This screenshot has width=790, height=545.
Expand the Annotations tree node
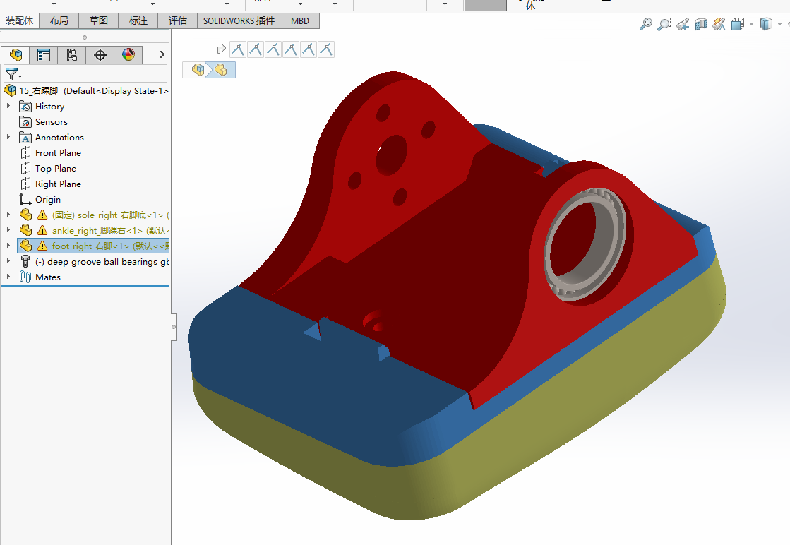point(8,137)
